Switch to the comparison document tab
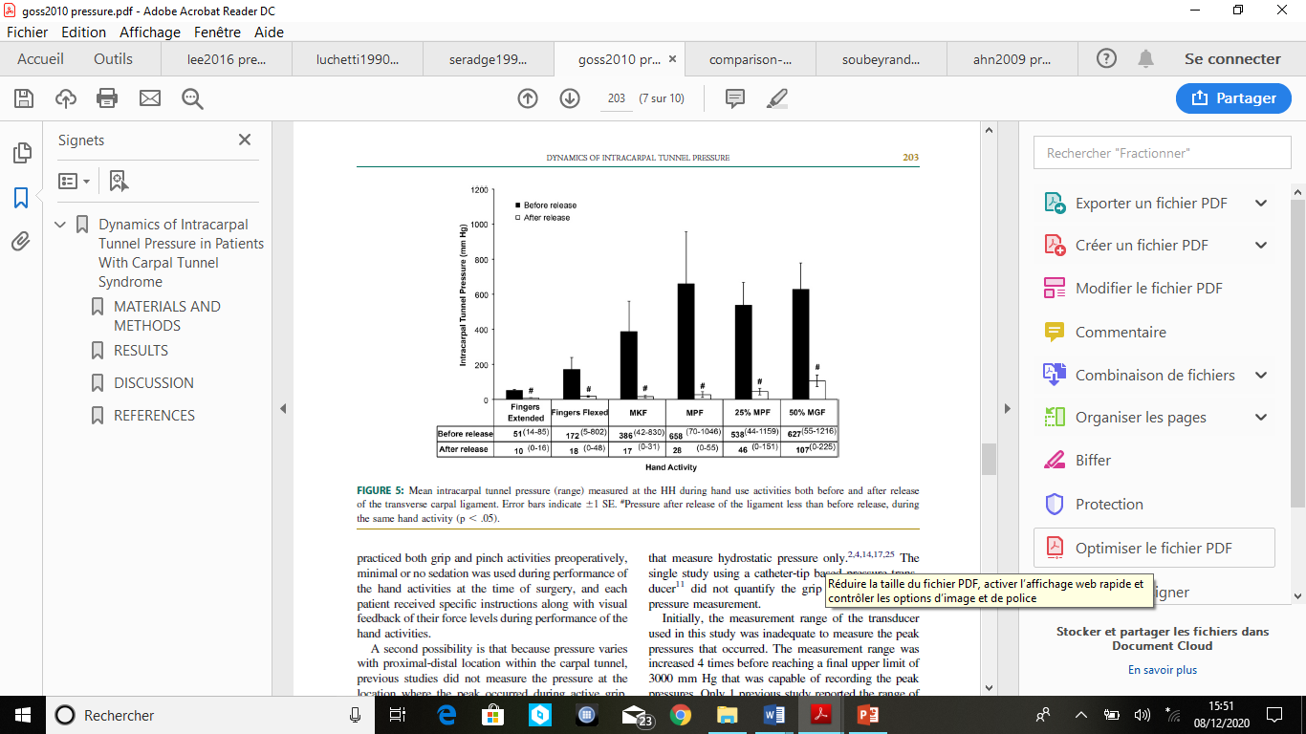Screen dimensions: 1306x734 click(x=751, y=59)
